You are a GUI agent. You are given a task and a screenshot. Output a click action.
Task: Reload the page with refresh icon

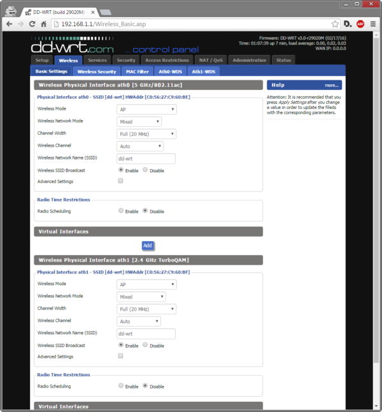(x=33, y=24)
